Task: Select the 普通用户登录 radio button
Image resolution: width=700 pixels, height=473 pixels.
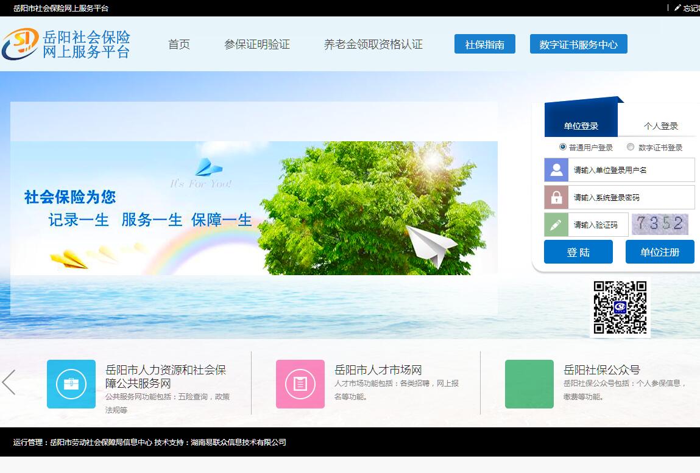Action: 563,147
